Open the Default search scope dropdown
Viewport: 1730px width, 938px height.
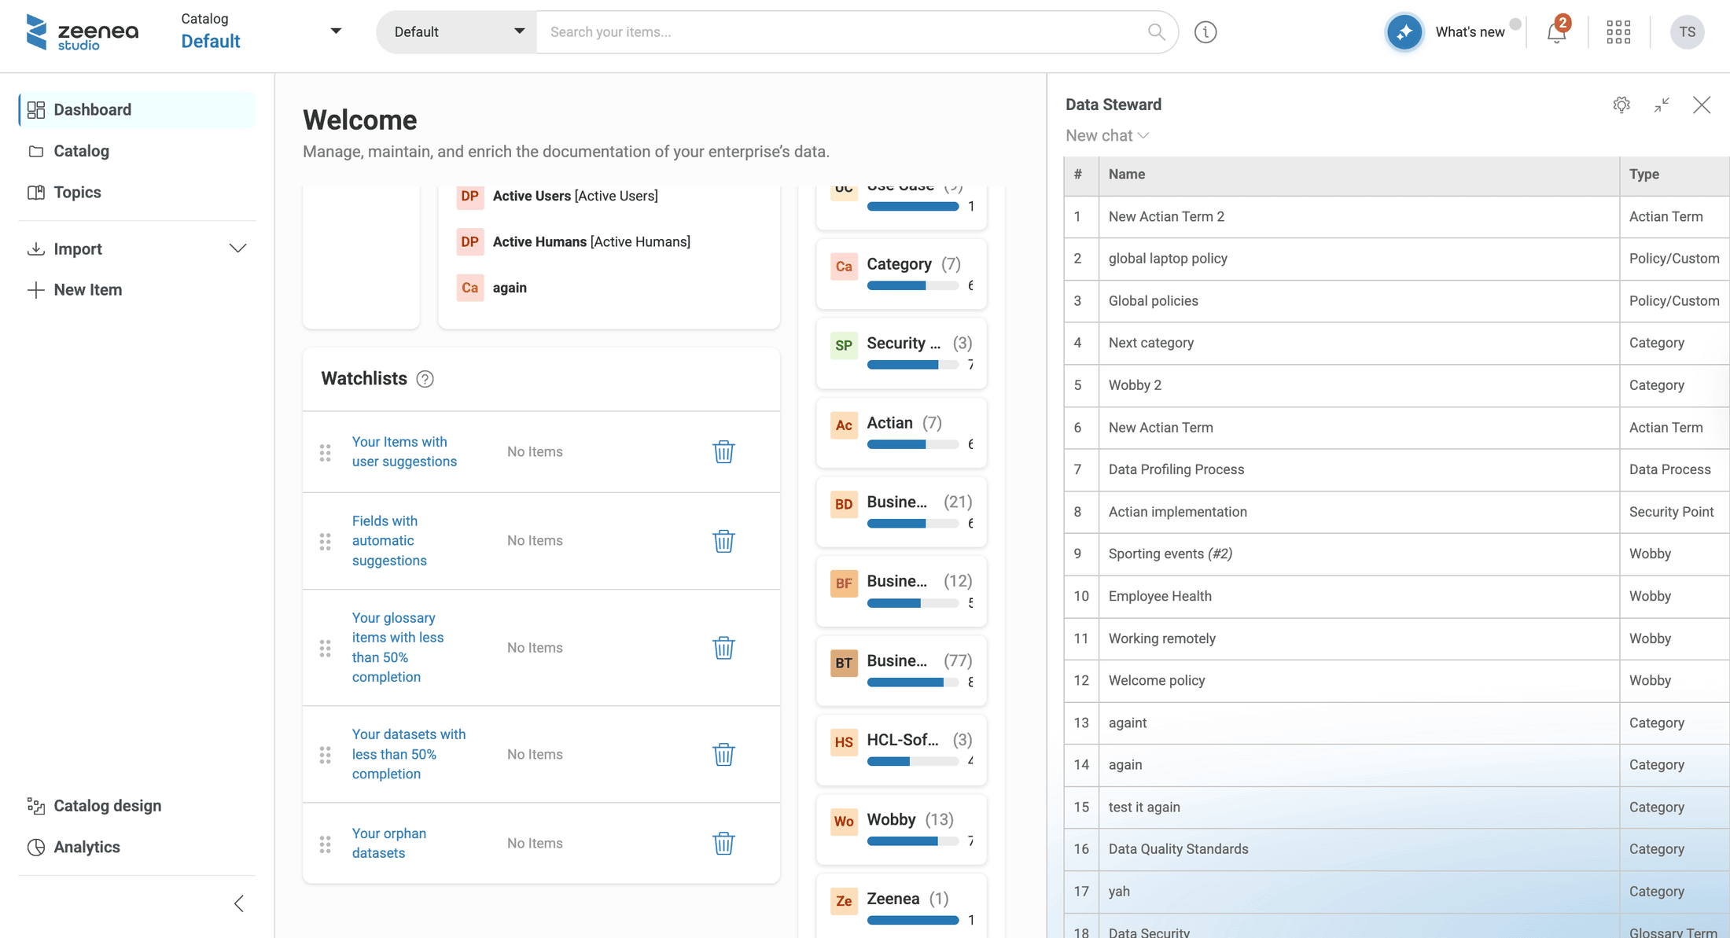pos(457,32)
